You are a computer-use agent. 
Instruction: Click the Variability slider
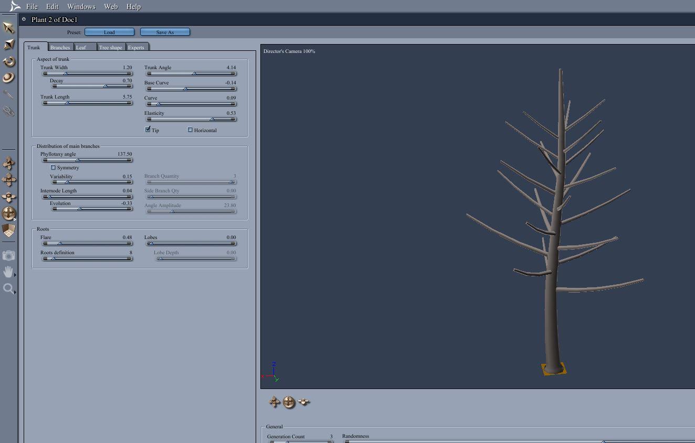pos(92,182)
